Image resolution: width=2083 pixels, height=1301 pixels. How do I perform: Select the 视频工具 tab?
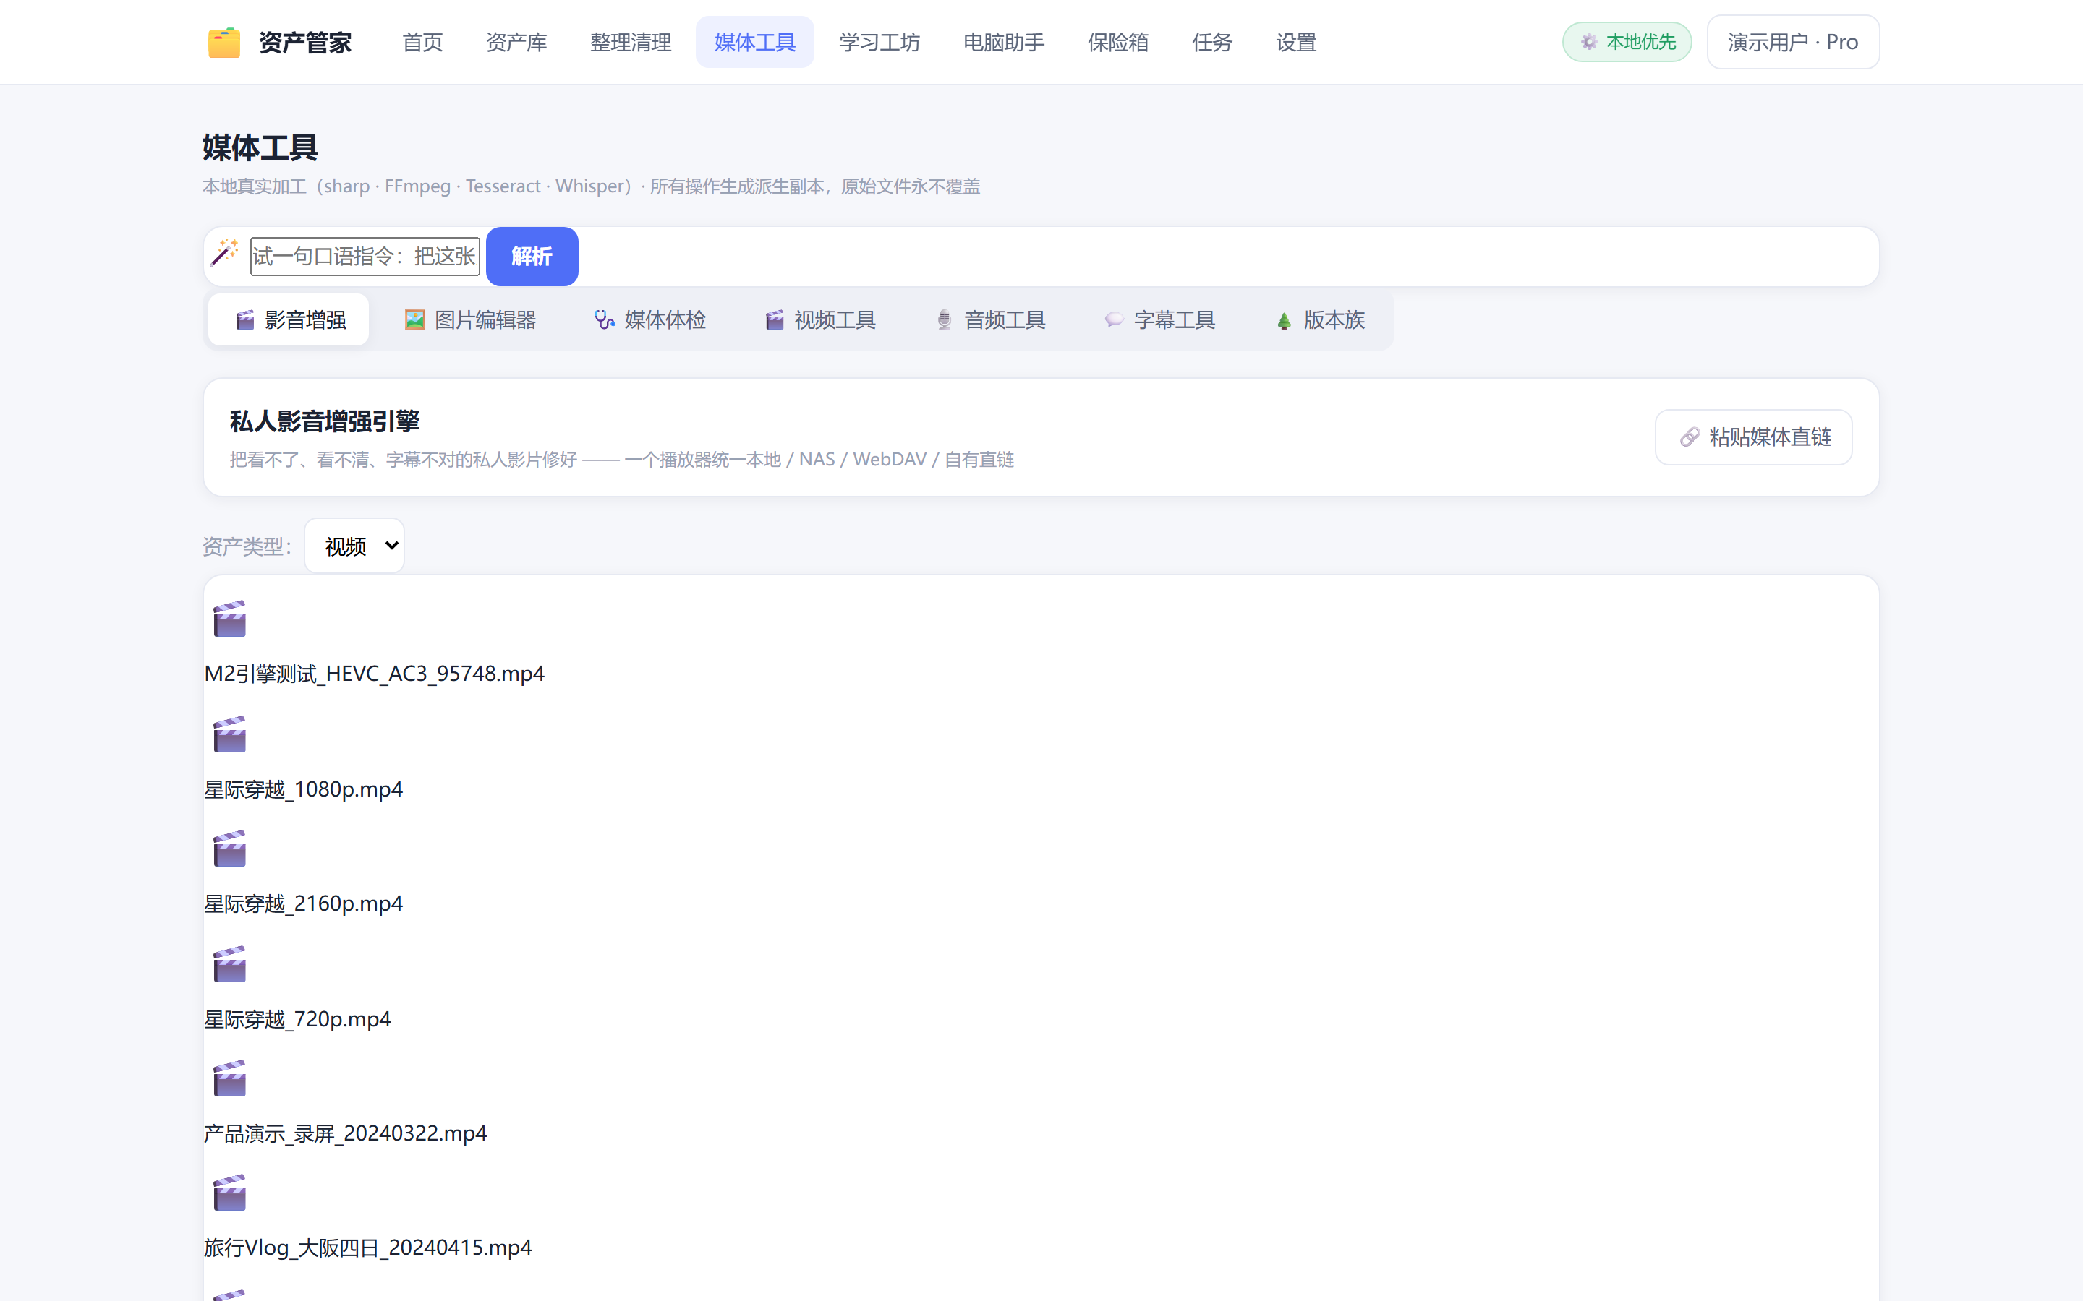click(x=820, y=320)
